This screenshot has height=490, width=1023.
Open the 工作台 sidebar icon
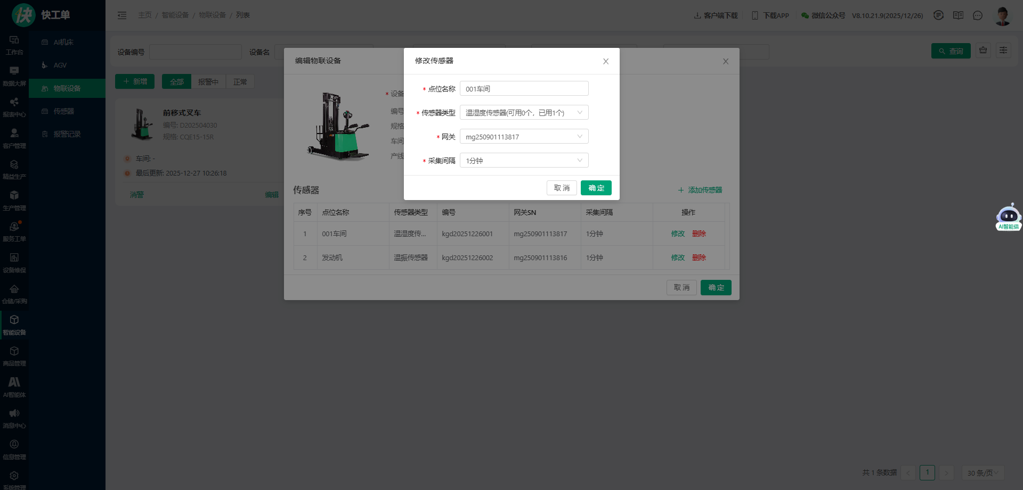point(14,45)
